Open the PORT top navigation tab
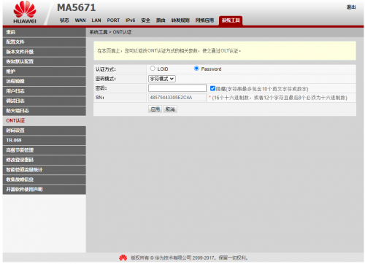The height and width of the screenshot is (264, 365). click(113, 20)
